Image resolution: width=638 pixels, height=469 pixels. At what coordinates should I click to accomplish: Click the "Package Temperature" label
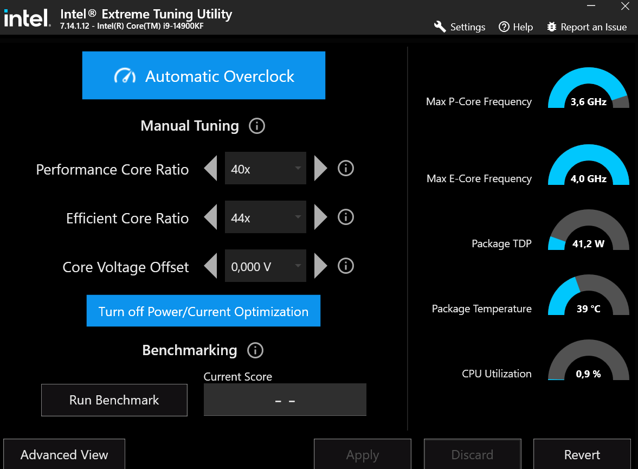click(x=482, y=309)
